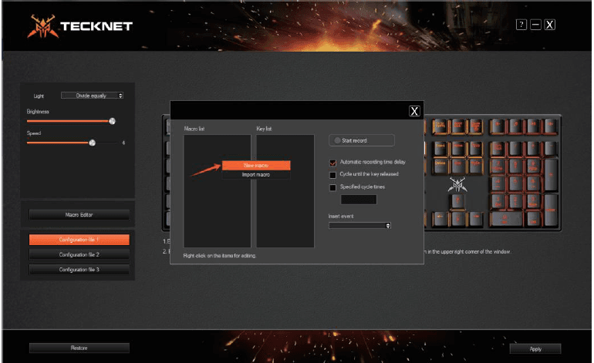This screenshot has height=363, width=594.
Task: Check the Specified cycle times option
Action: 333,187
